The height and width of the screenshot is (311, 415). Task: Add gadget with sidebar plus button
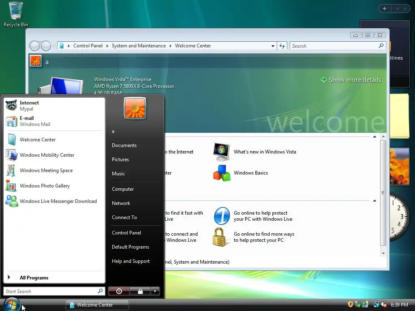tap(385, 9)
